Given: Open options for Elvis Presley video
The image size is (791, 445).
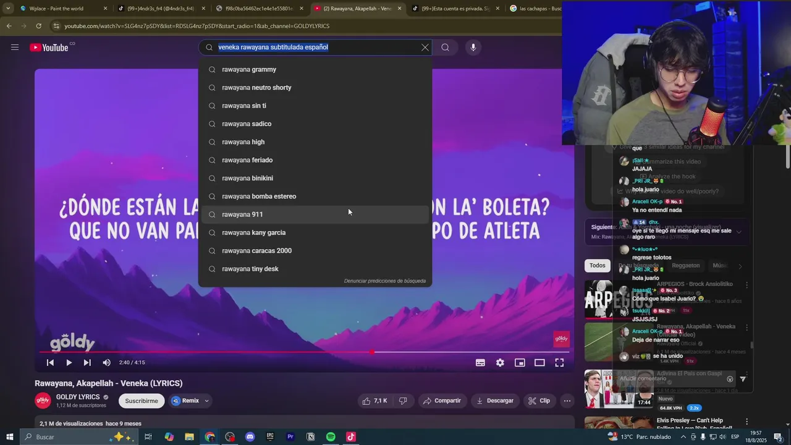Looking at the screenshot, I should 747,422.
